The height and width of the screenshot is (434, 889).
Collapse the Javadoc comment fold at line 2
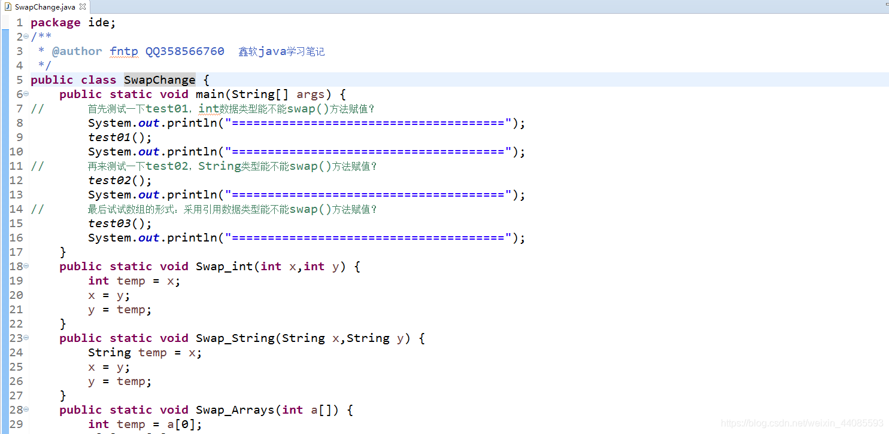point(26,36)
